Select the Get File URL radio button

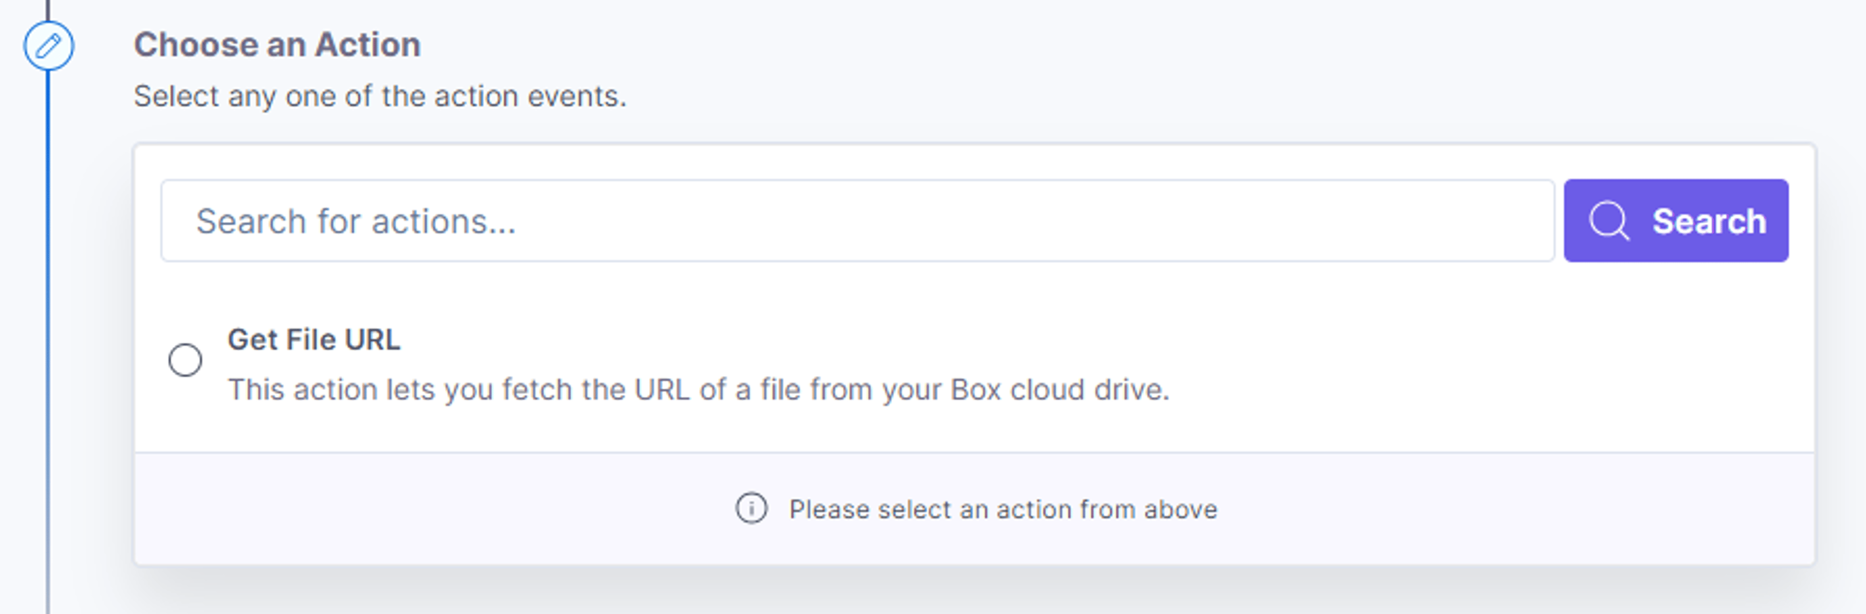186,360
